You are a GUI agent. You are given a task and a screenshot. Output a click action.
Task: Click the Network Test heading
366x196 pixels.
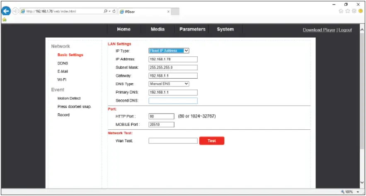(120, 133)
